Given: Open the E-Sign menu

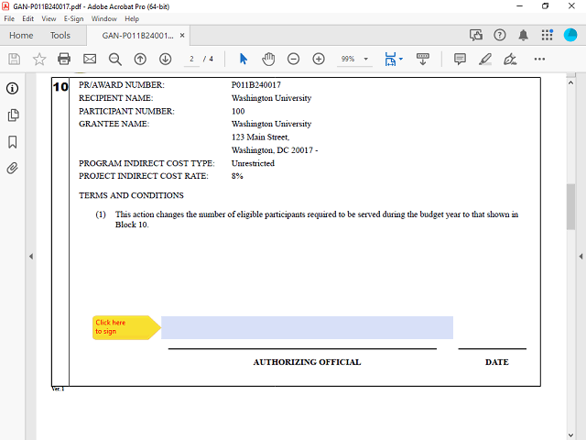Looking at the screenshot, I should pos(73,18).
